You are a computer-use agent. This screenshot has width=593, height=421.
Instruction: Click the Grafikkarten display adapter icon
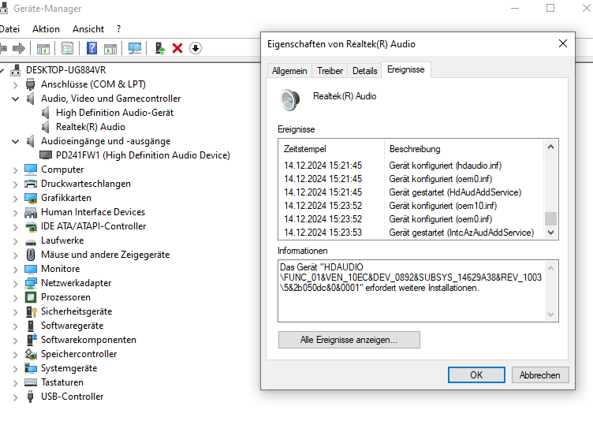pos(31,198)
